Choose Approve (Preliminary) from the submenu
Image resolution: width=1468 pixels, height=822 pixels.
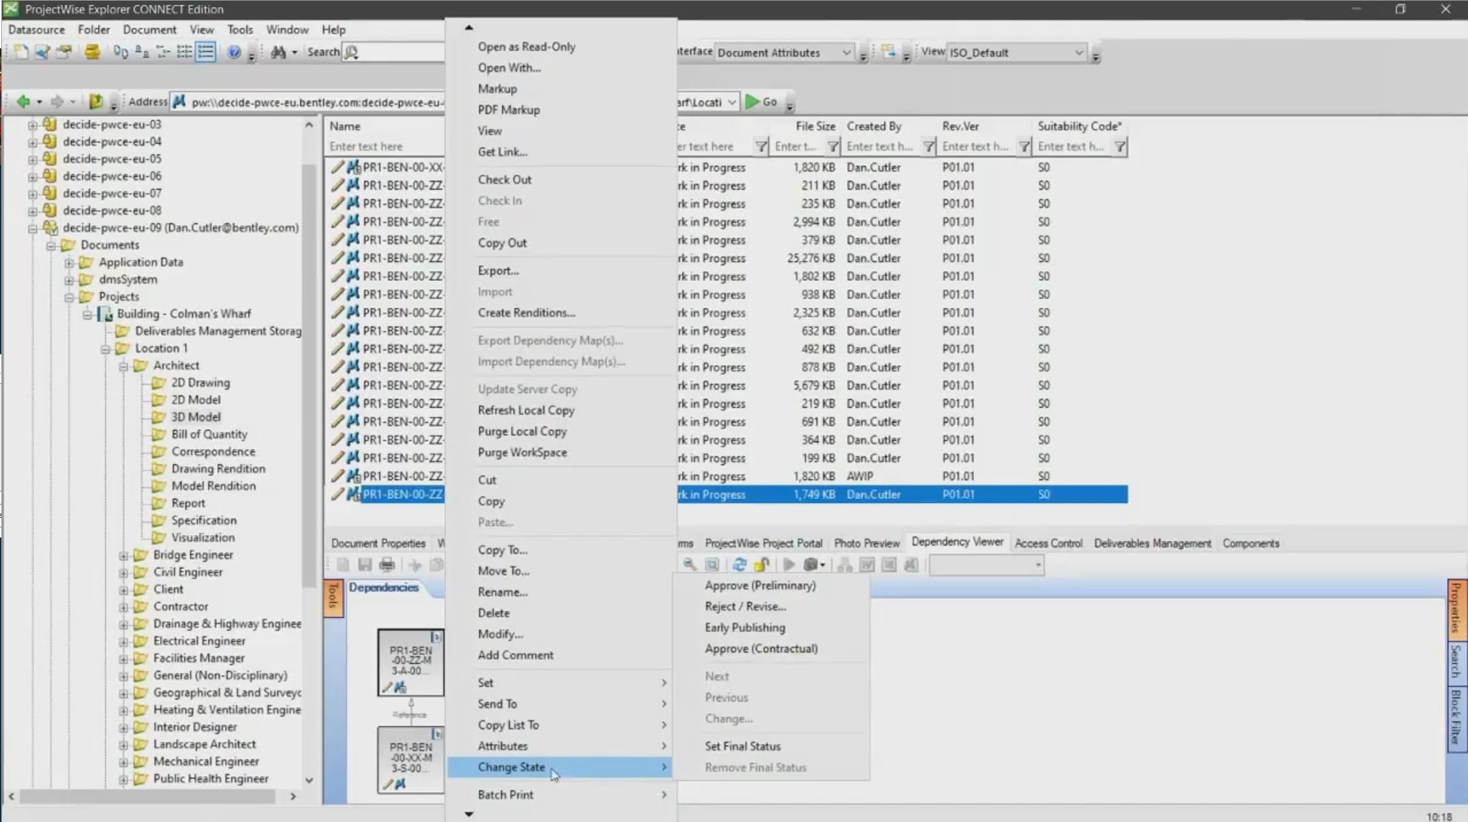[760, 585]
